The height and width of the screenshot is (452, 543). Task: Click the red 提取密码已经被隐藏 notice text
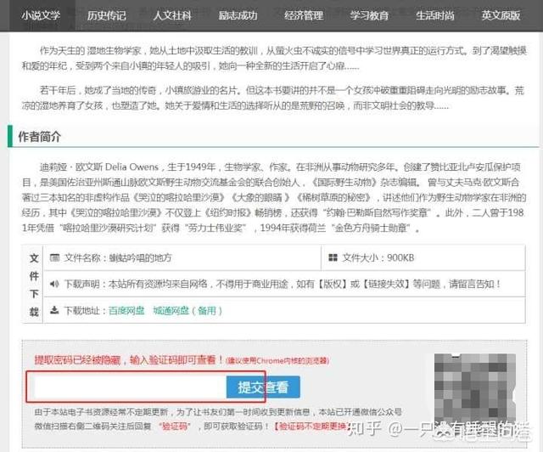(x=129, y=359)
